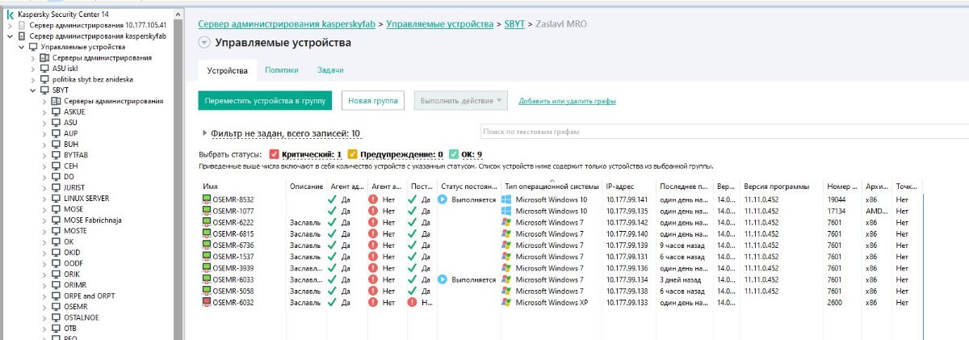Click 9 часов назад cell in OSEMR-6736 row
Viewport: 969px width, 340px height.
click(683, 246)
